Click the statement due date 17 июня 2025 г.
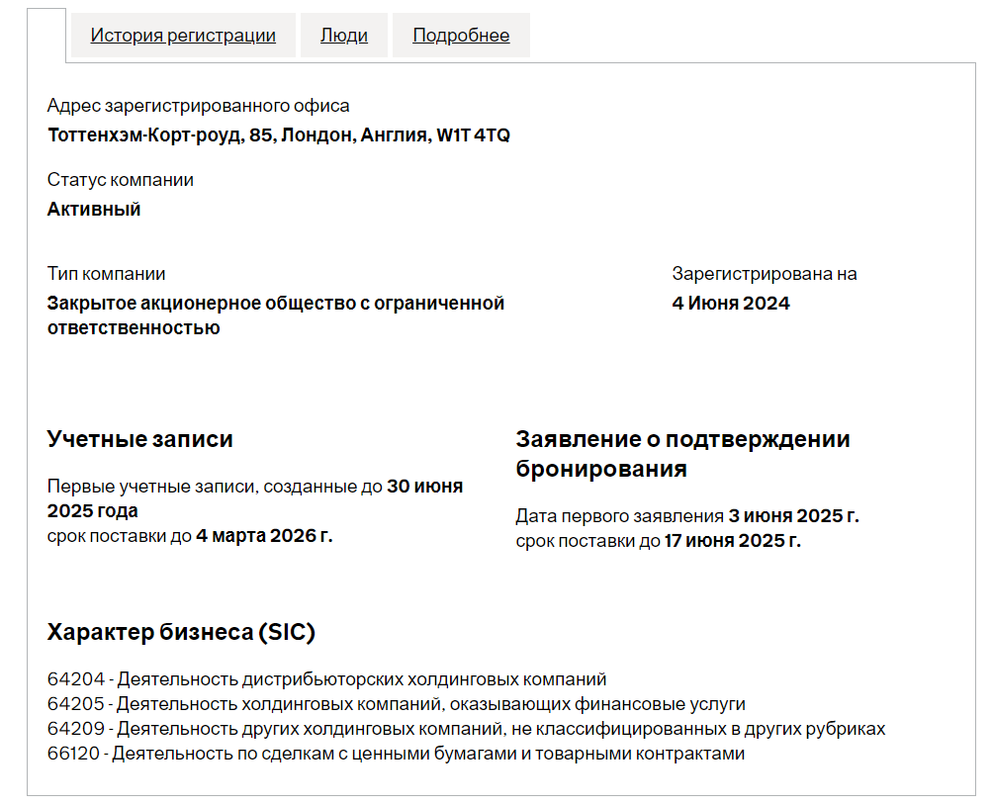 pos(732,541)
